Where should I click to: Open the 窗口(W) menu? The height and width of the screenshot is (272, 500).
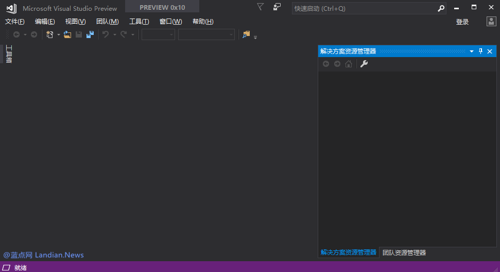pyautogui.click(x=170, y=22)
